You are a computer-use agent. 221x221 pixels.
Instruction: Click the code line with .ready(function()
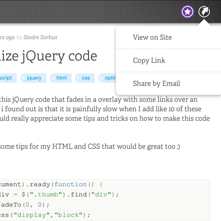point(105,184)
